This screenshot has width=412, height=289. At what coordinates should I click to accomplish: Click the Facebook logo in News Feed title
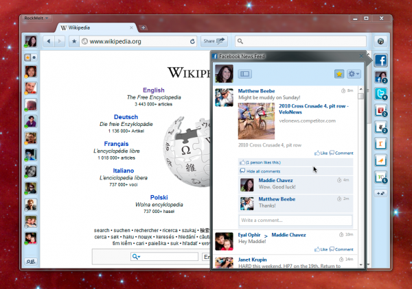[x=215, y=56]
